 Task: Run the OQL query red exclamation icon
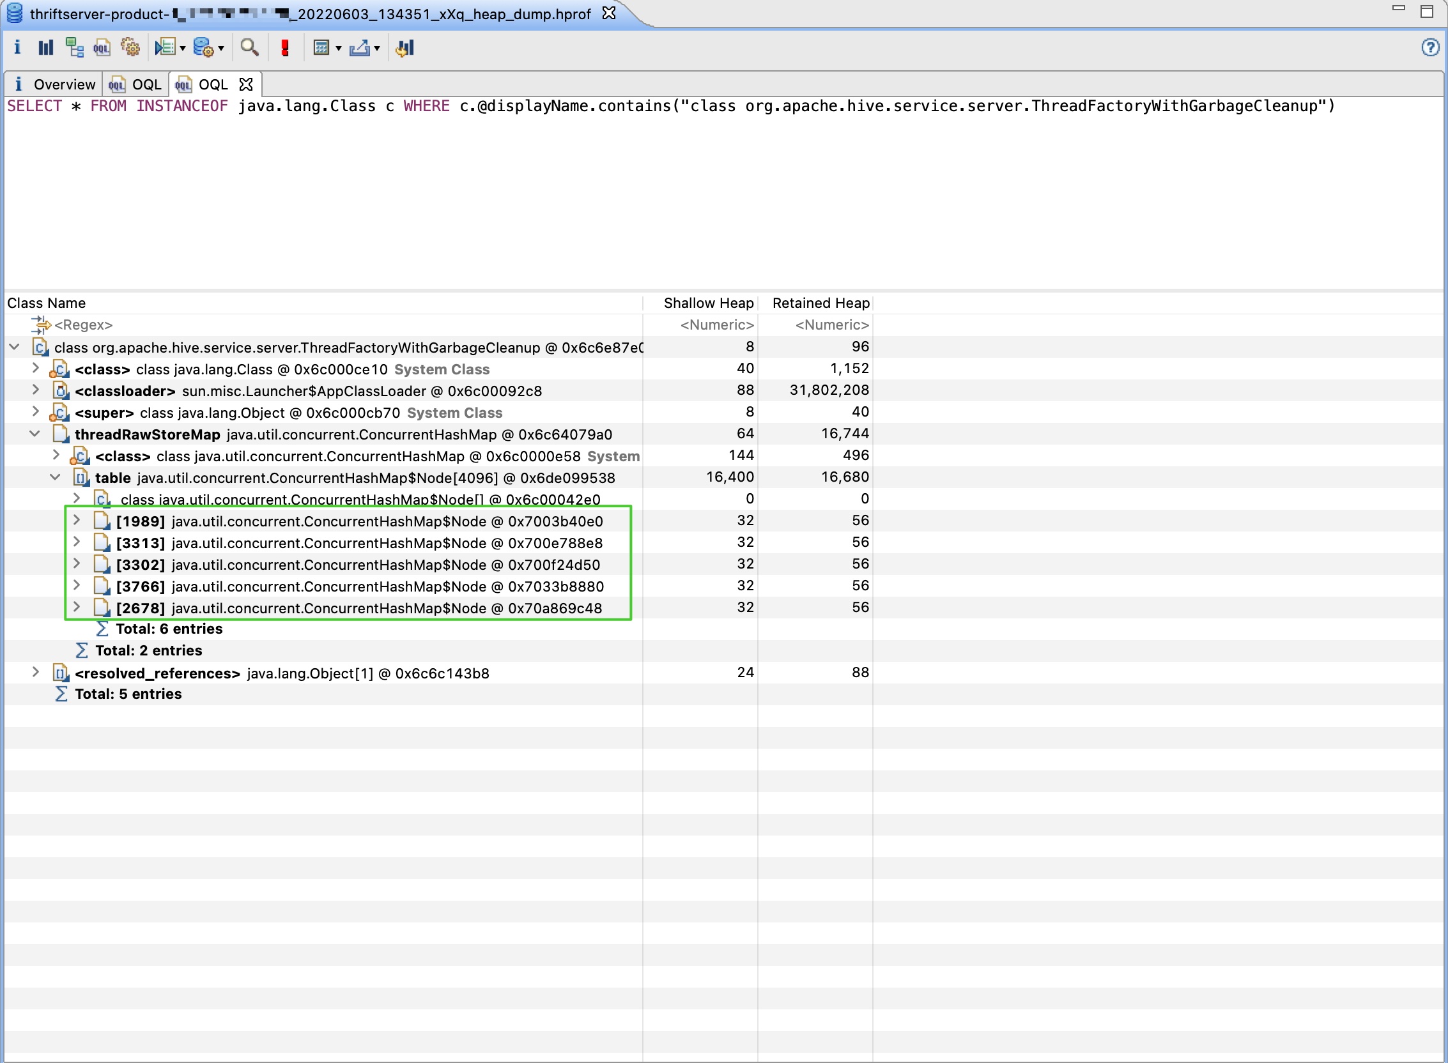coord(284,48)
